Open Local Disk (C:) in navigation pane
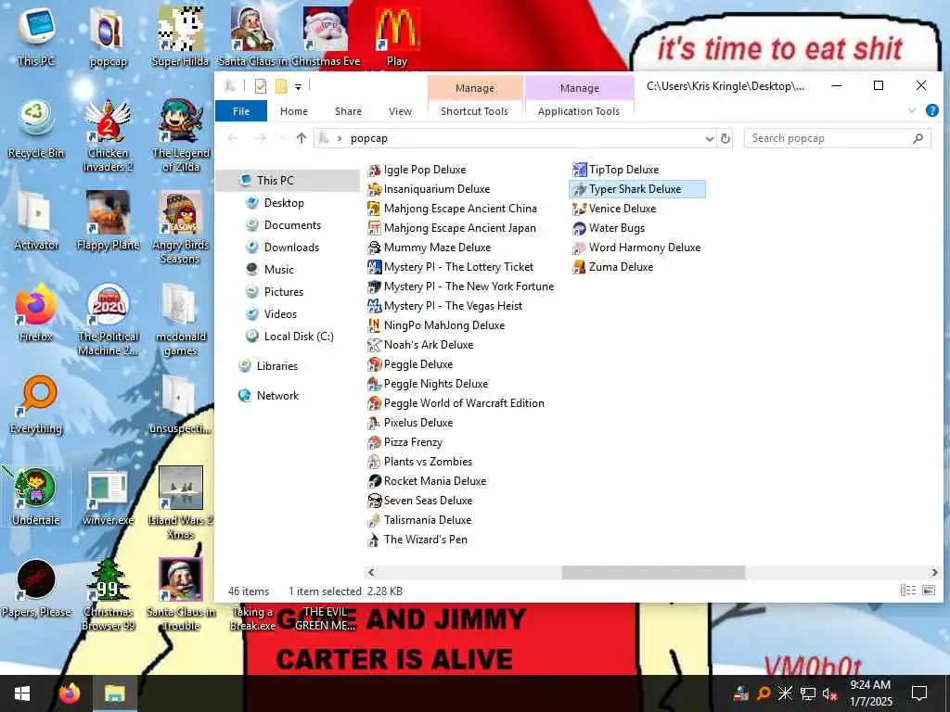Screen dimensions: 950x712 pos(298,337)
